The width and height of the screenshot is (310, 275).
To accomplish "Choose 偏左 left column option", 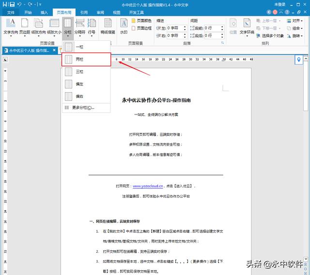I will pos(86,84).
